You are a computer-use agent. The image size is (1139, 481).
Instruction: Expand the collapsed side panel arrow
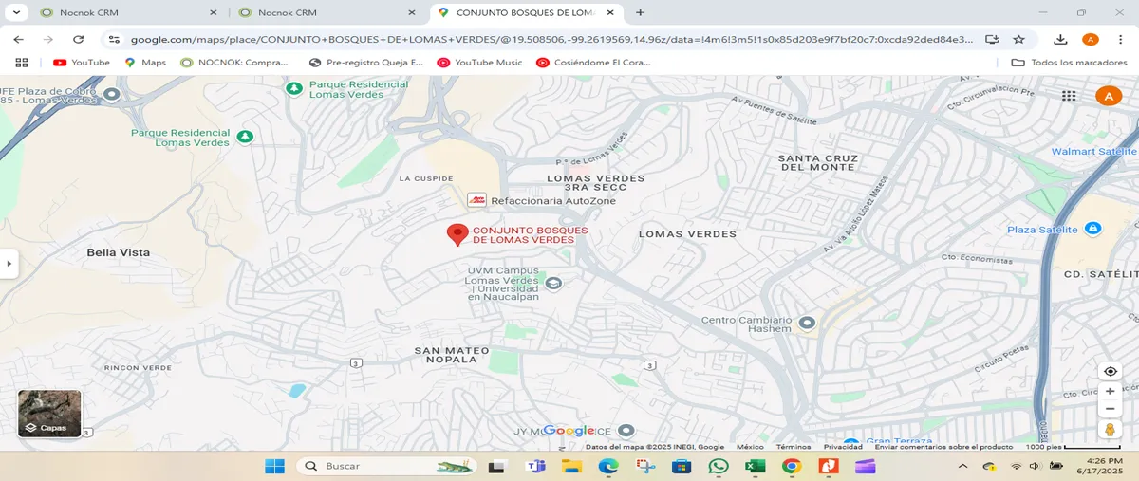pyautogui.click(x=9, y=264)
